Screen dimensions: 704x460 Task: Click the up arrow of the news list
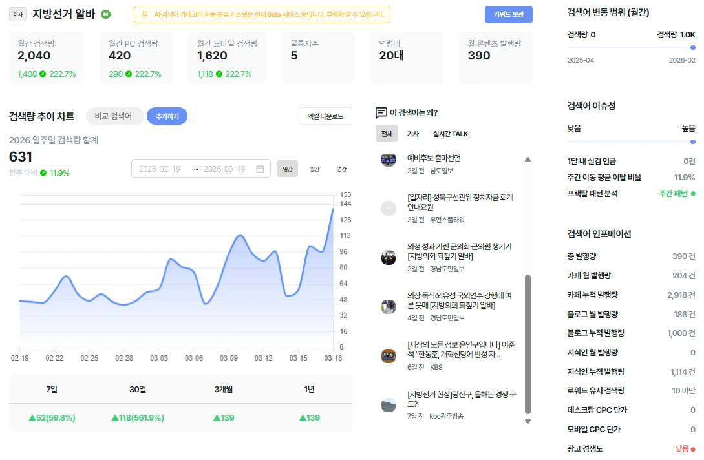528,160
